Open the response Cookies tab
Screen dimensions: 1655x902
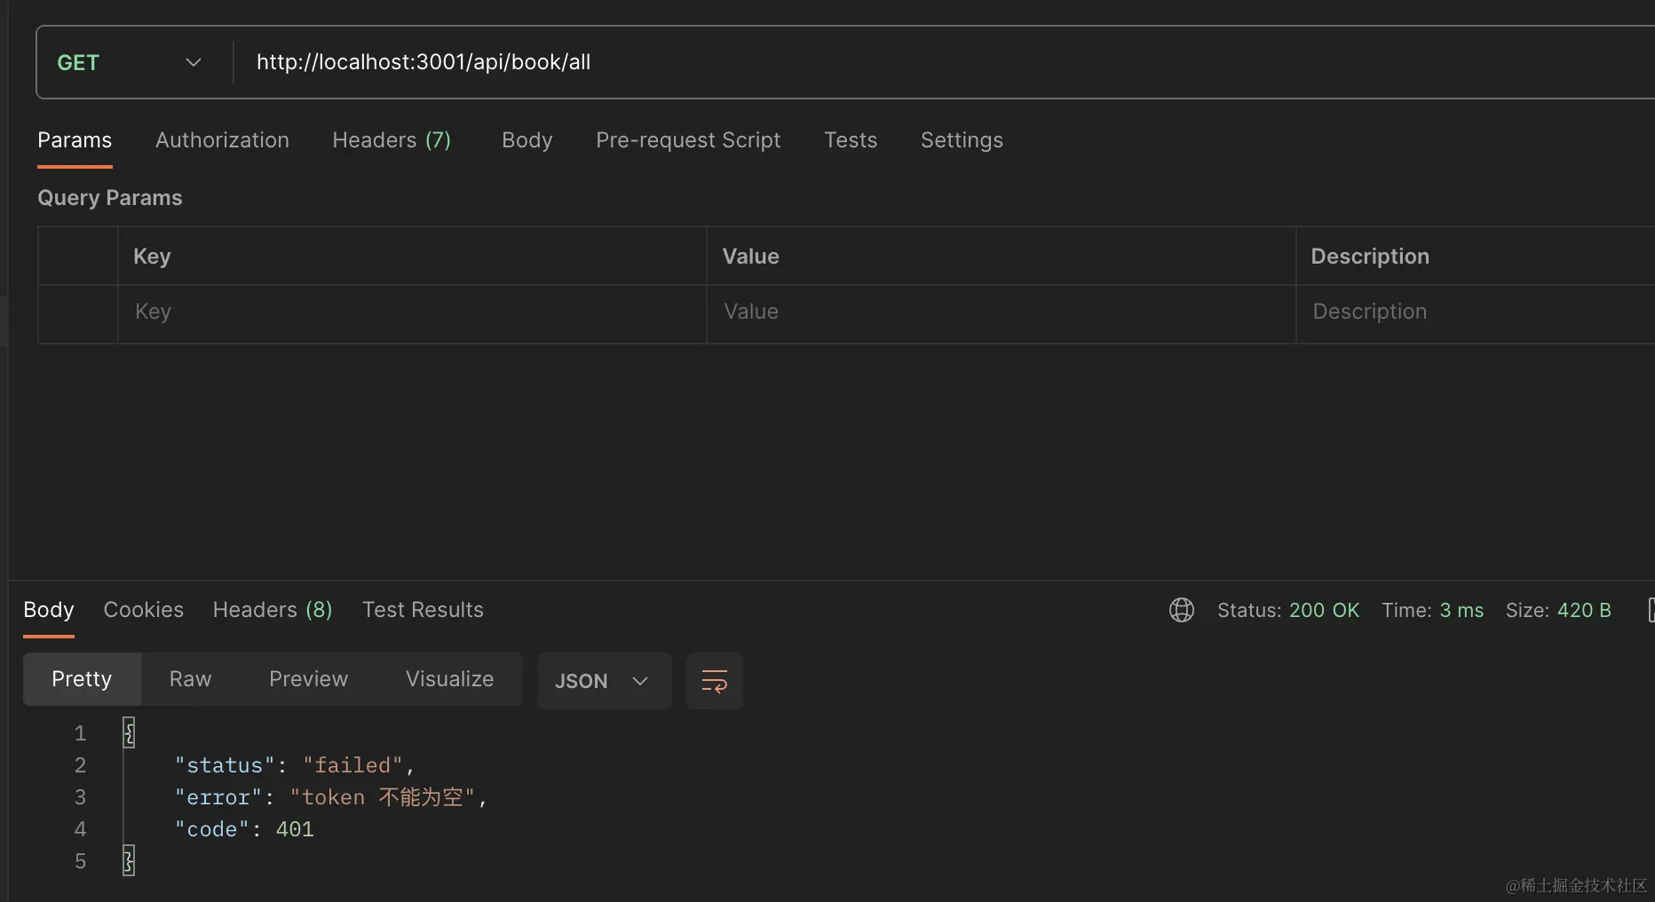point(144,610)
